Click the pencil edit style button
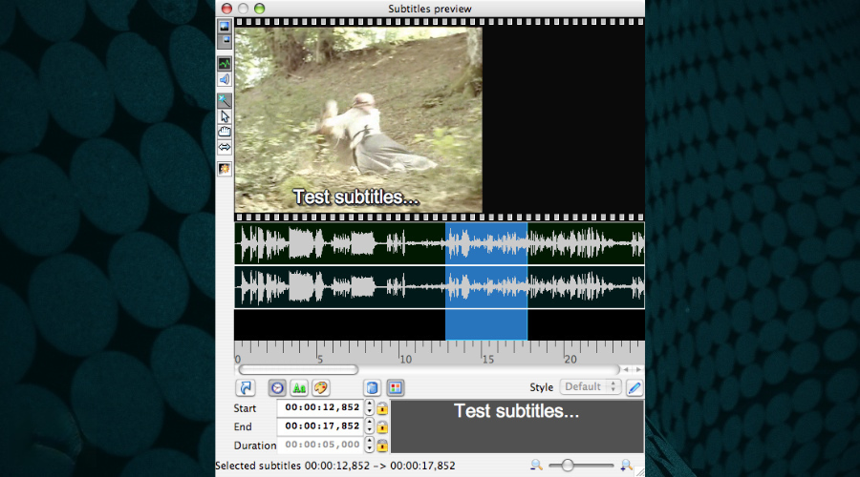Image resolution: width=860 pixels, height=477 pixels. point(634,387)
